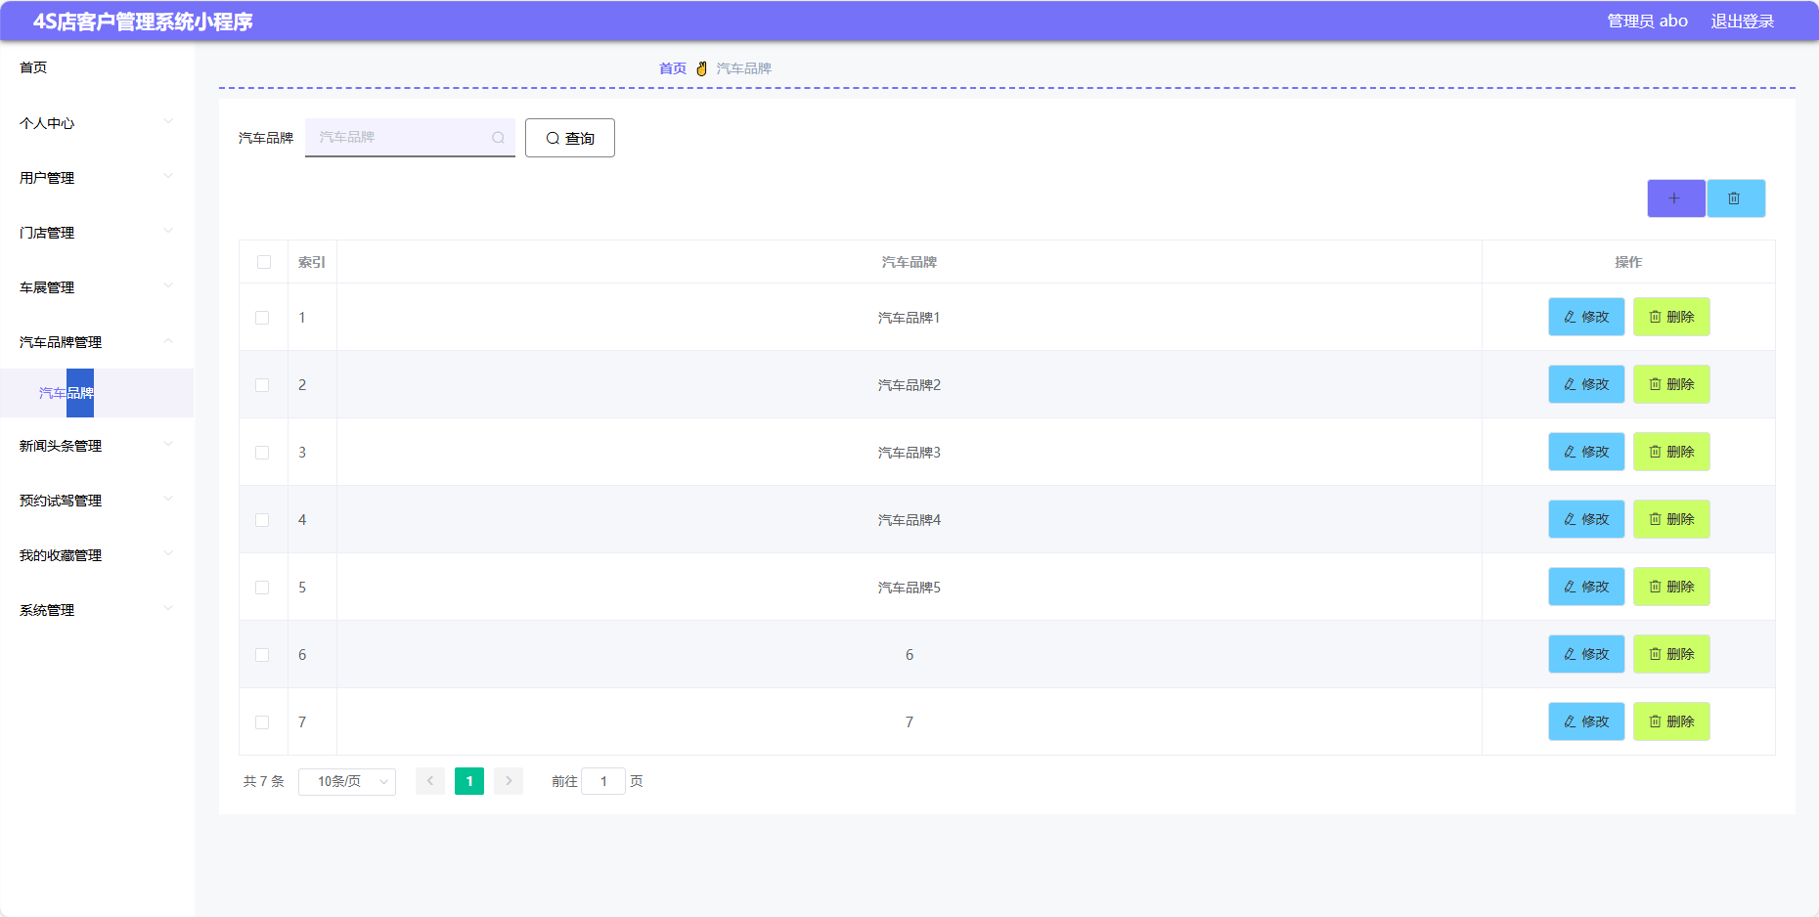
Task: Select the checkbox for 汽车品牌2
Action: click(x=262, y=385)
